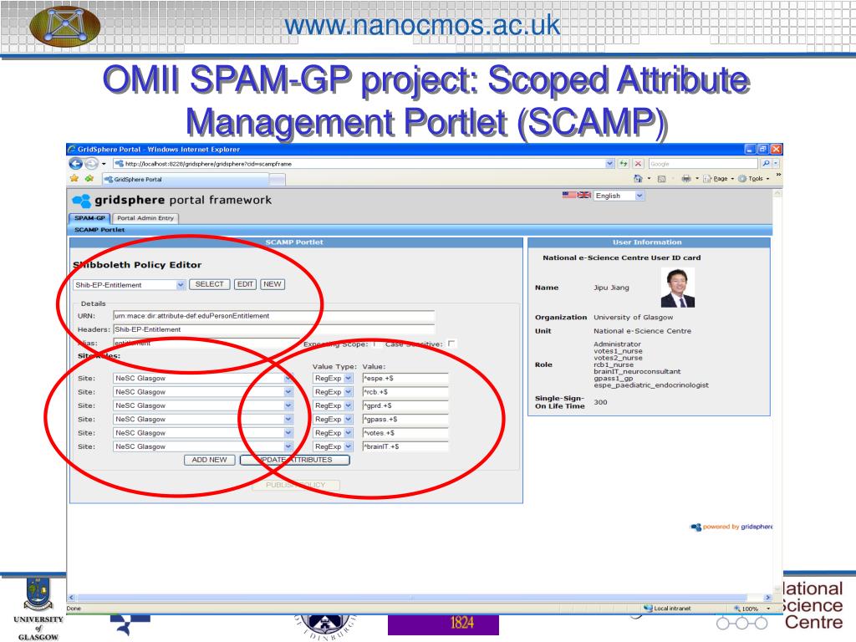Click the EDIT button
The height and width of the screenshot is (642, 856).
point(245,284)
